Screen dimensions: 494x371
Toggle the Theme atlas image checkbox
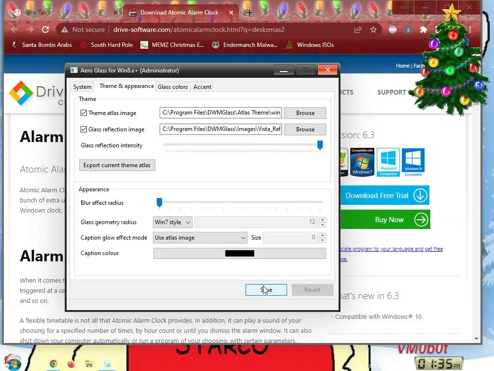coord(83,113)
